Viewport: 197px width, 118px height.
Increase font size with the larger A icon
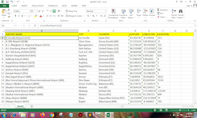(x=39, y=11)
